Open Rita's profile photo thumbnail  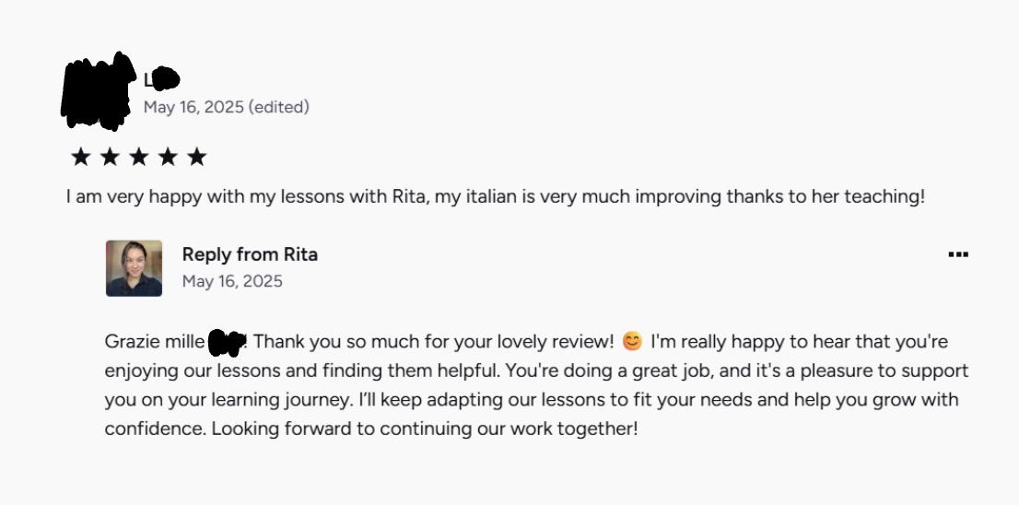[134, 268]
